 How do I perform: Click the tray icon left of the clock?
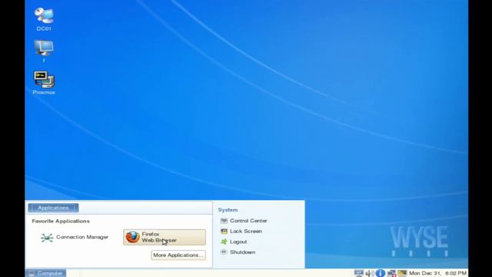tap(402, 273)
